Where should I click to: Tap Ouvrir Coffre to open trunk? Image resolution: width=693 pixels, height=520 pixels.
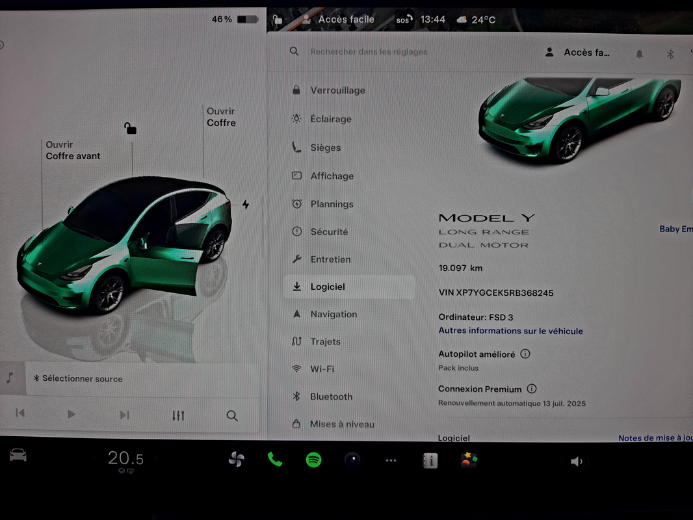click(x=221, y=117)
